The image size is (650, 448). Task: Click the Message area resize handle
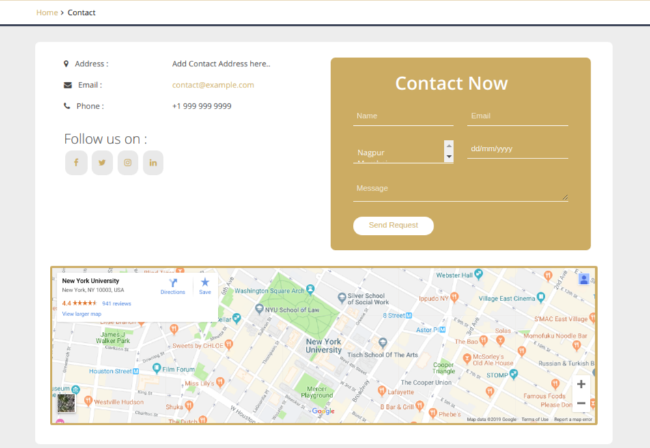click(565, 198)
